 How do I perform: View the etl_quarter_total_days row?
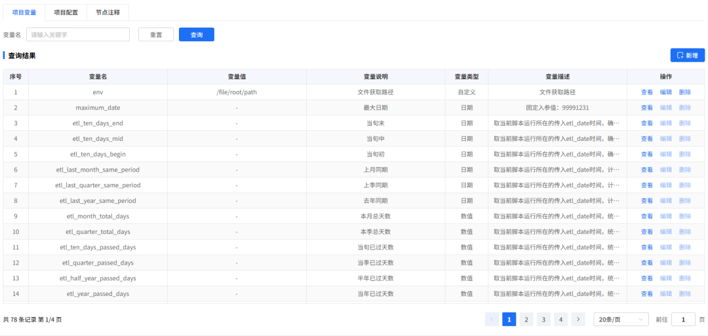(646, 231)
